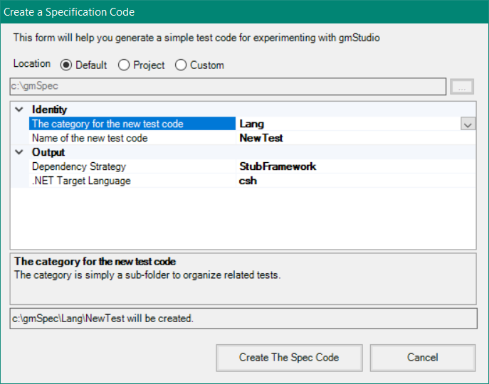Viewport: 489px width, 384px height.
Task: Choose the Project location option
Action: [124, 65]
